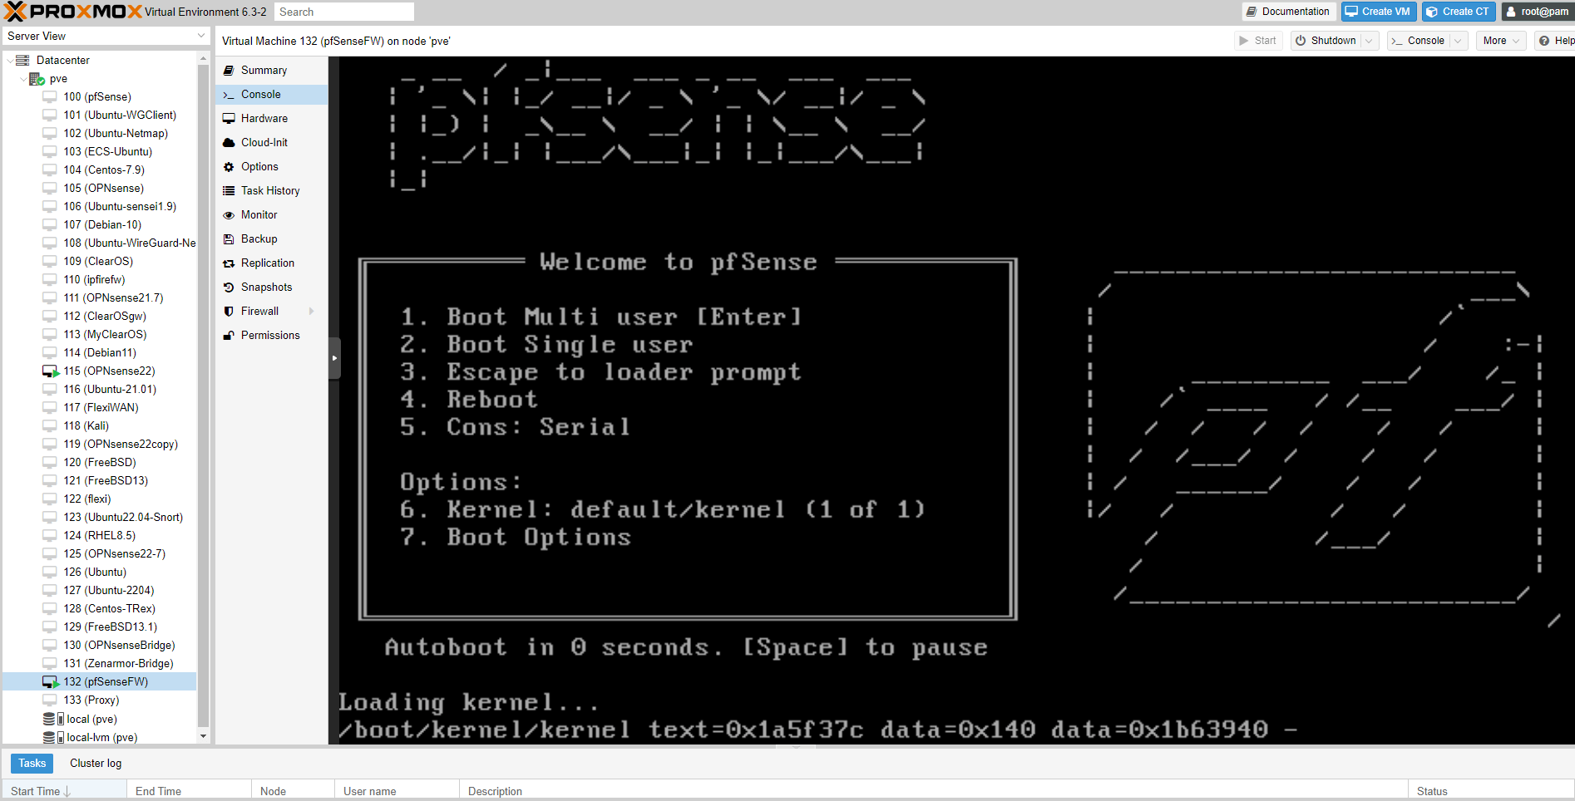Select VM 124 (RHEL8.5) in tree

(100, 536)
